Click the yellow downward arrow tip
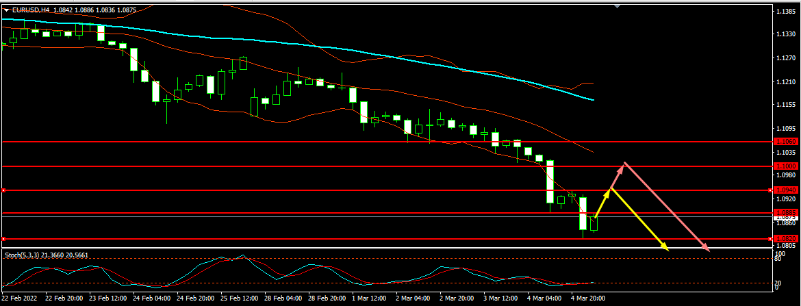 pyautogui.click(x=666, y=248)
